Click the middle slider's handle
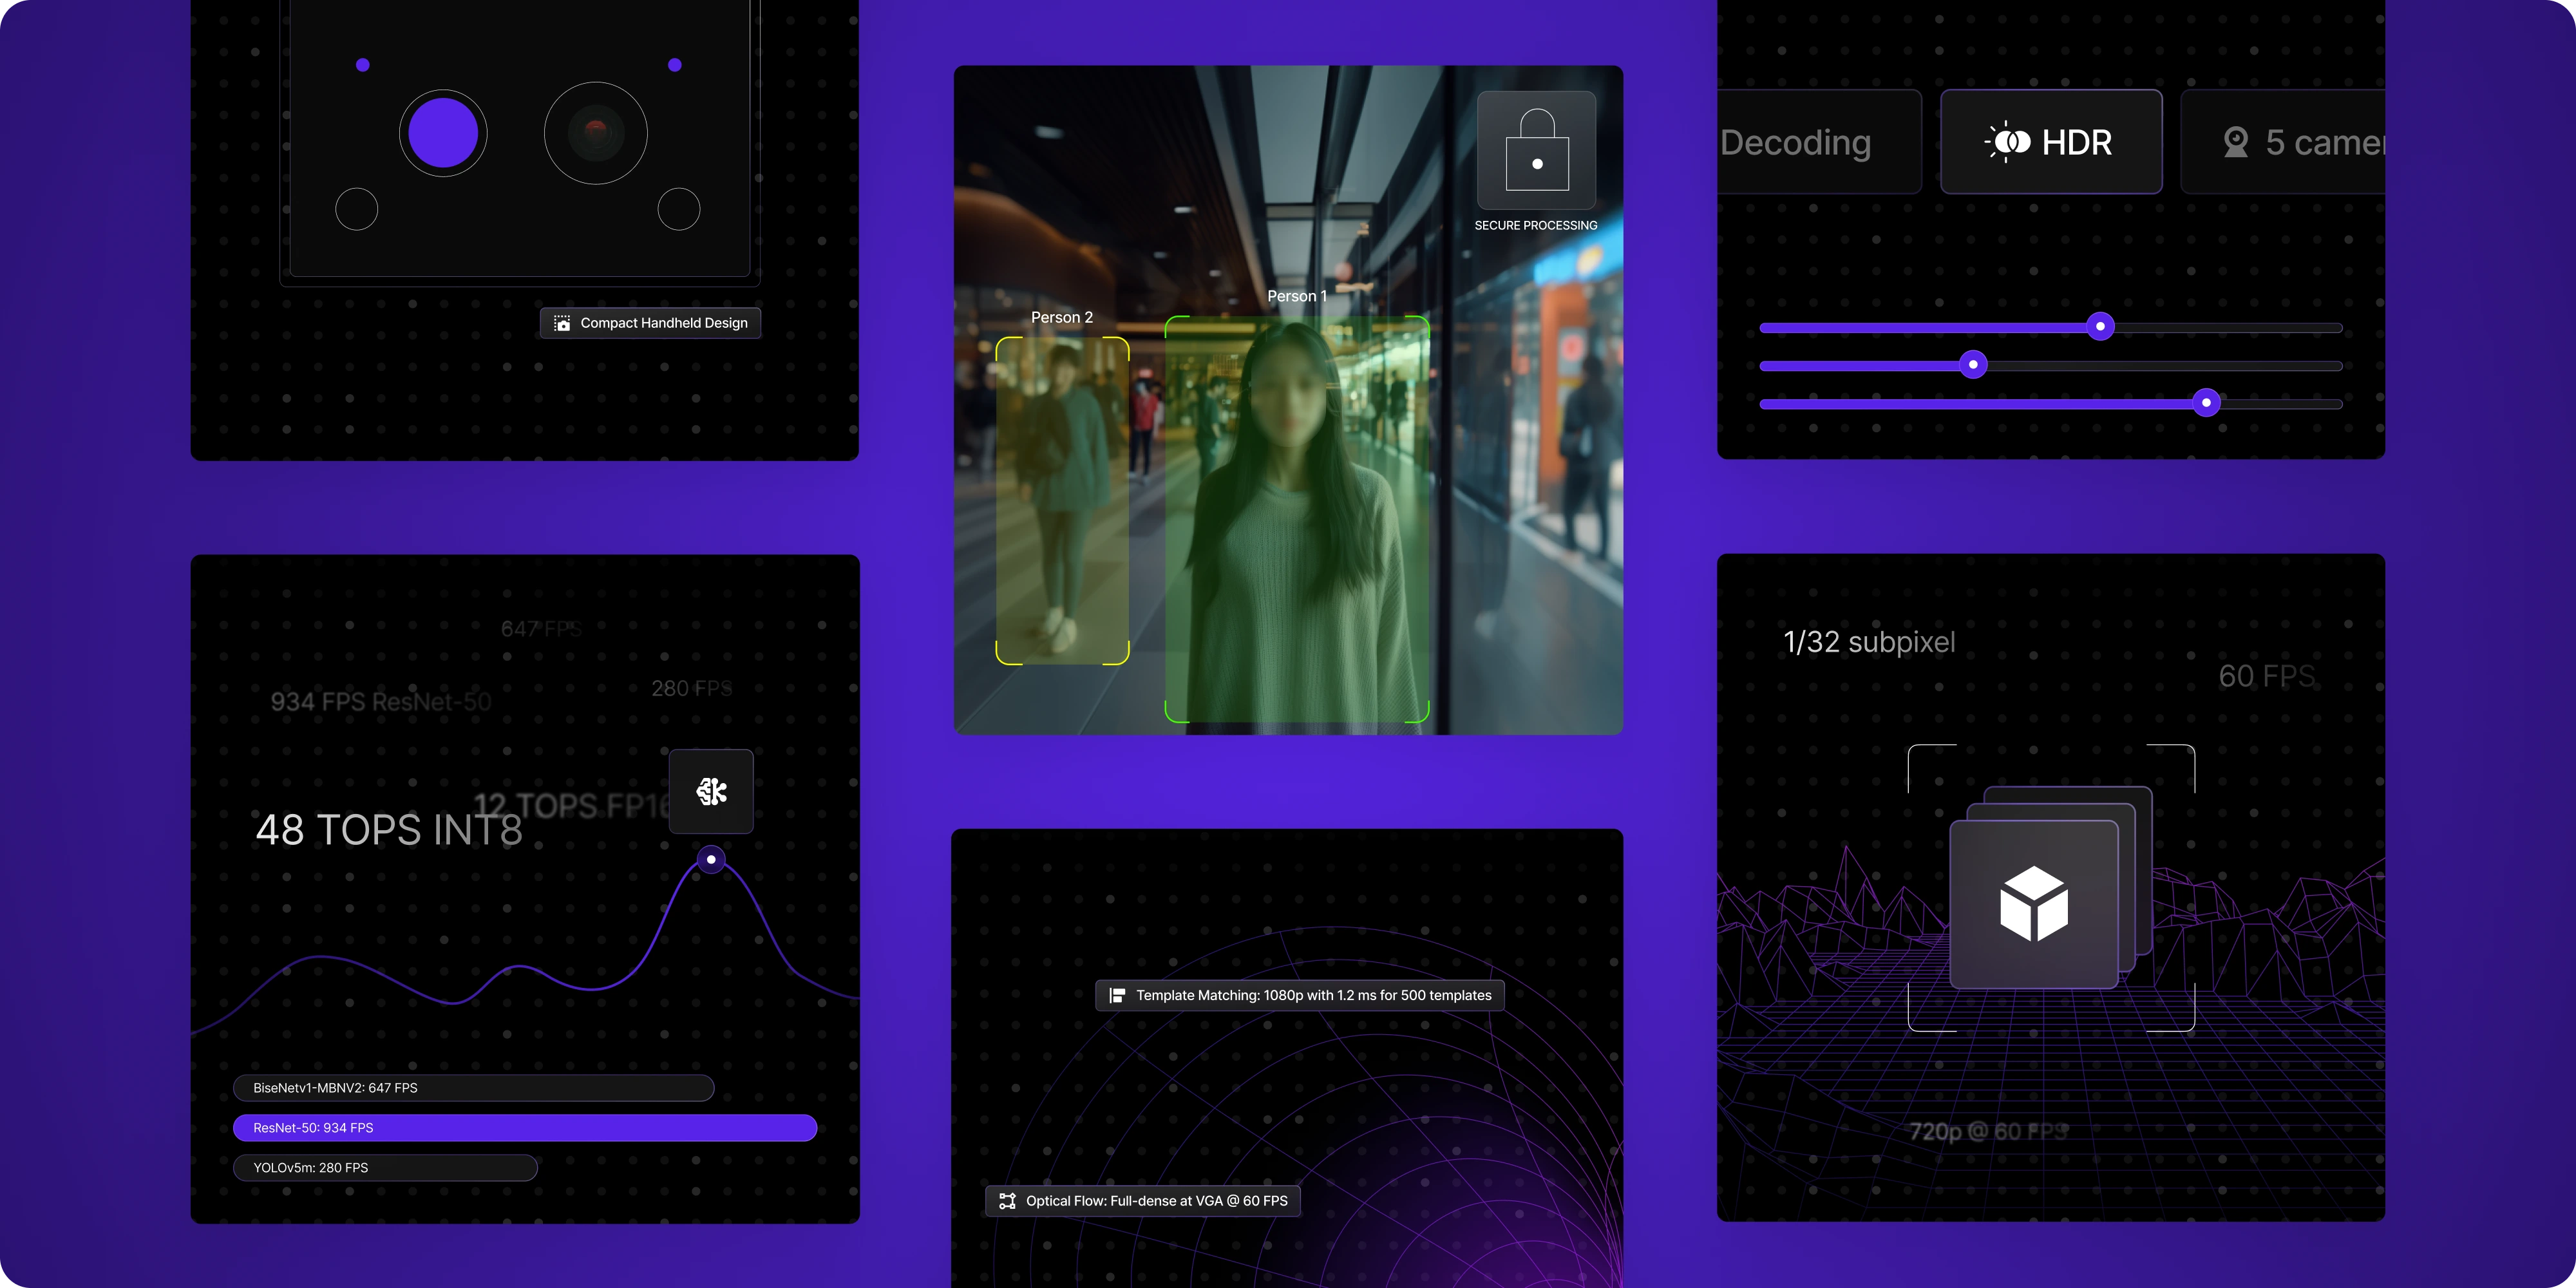Screen dimensions: 2576x1288 coord(1973,365)
